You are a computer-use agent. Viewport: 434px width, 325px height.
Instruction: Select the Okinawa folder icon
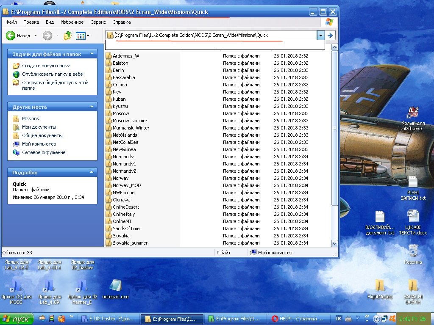[108, 199]
